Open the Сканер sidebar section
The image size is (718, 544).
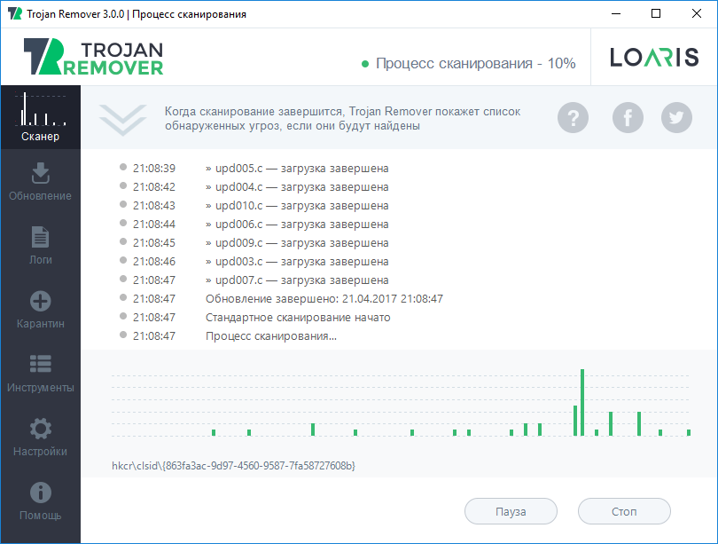point(40,117)
